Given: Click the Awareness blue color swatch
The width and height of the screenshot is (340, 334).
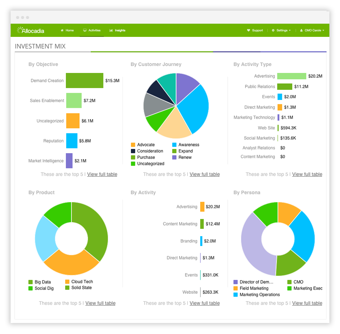Looking at the screenshot, I should point(175,145).
